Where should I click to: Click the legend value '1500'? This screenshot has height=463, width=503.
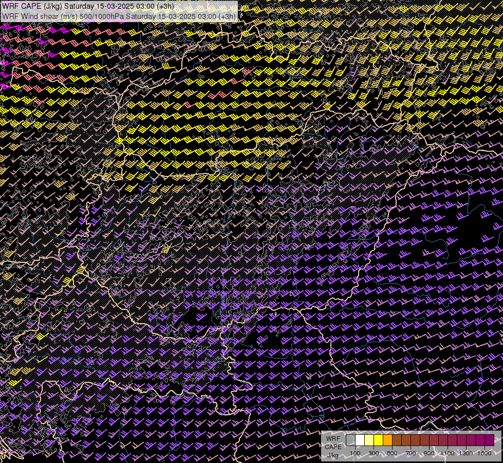(x=485, y=453)
